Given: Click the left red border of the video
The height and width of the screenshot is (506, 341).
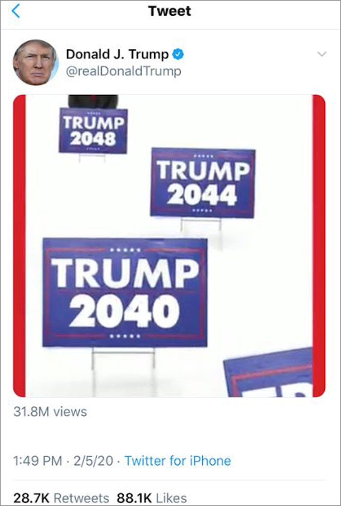Looking at the screenshot, I should (x=19, y=245).
